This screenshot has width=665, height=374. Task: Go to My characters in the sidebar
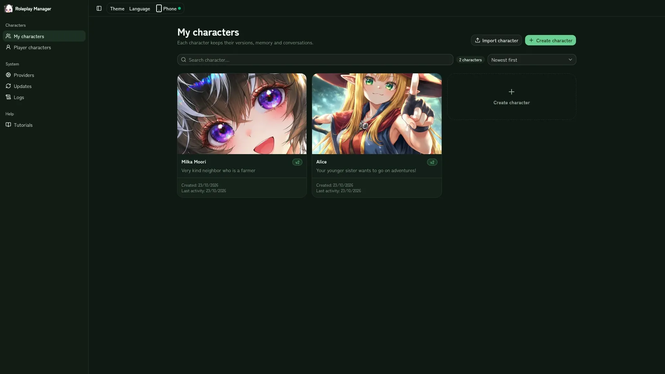coord(44,36)
